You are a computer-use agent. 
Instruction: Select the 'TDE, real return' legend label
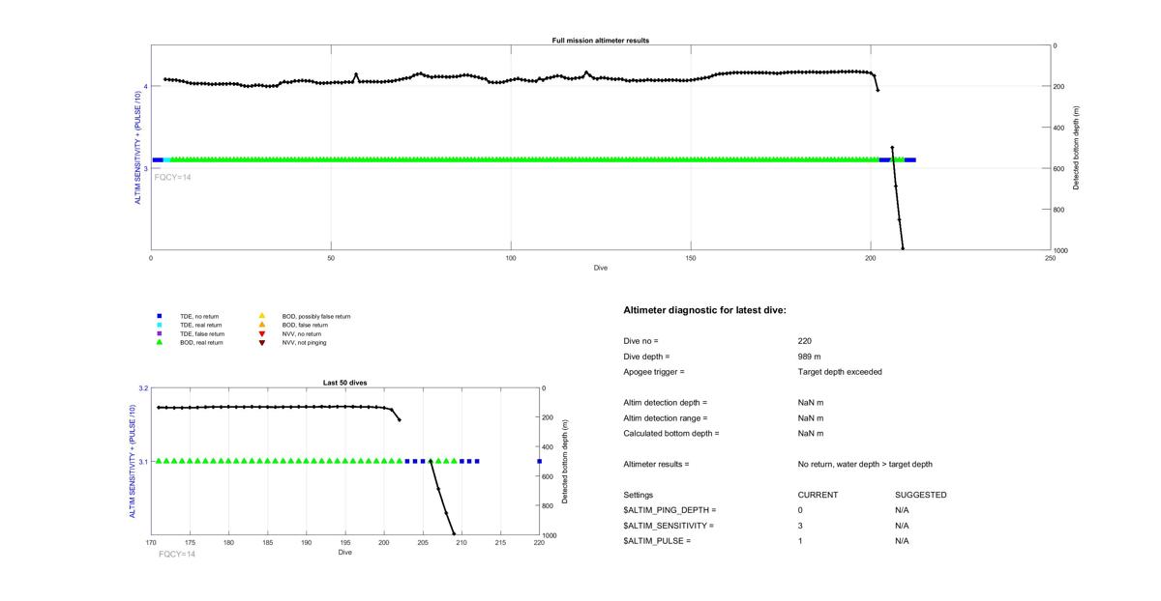(x=201, y=325)
